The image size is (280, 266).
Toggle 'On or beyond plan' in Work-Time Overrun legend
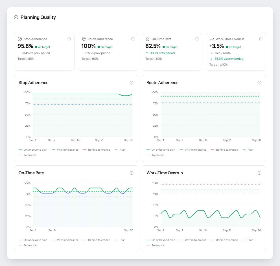point(161,240)
